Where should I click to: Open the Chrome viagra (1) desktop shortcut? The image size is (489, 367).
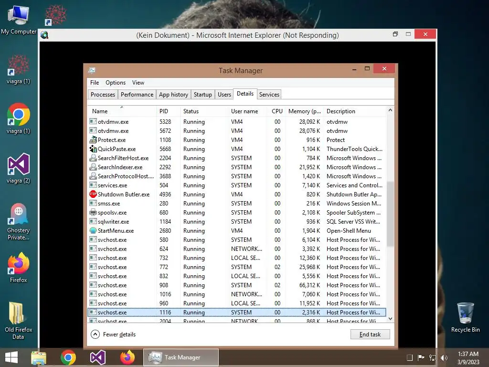click(x=19, y=119)
